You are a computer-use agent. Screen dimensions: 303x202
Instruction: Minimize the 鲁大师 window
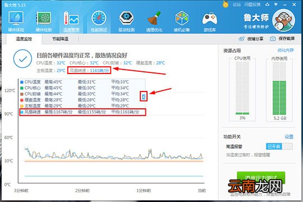(285, 4)
